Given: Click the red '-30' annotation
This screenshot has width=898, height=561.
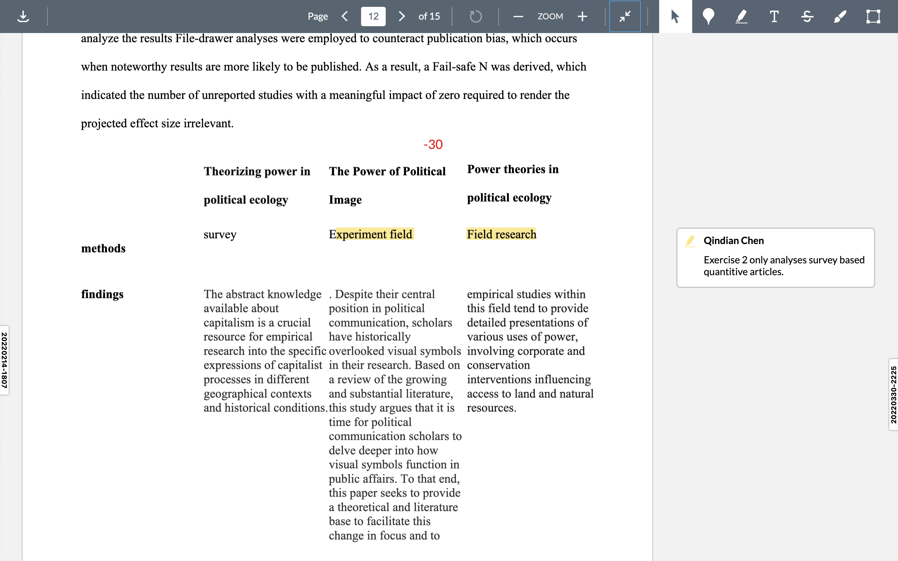Looking at the screenshot, I should pyautogui.click(x=433, y=144).
